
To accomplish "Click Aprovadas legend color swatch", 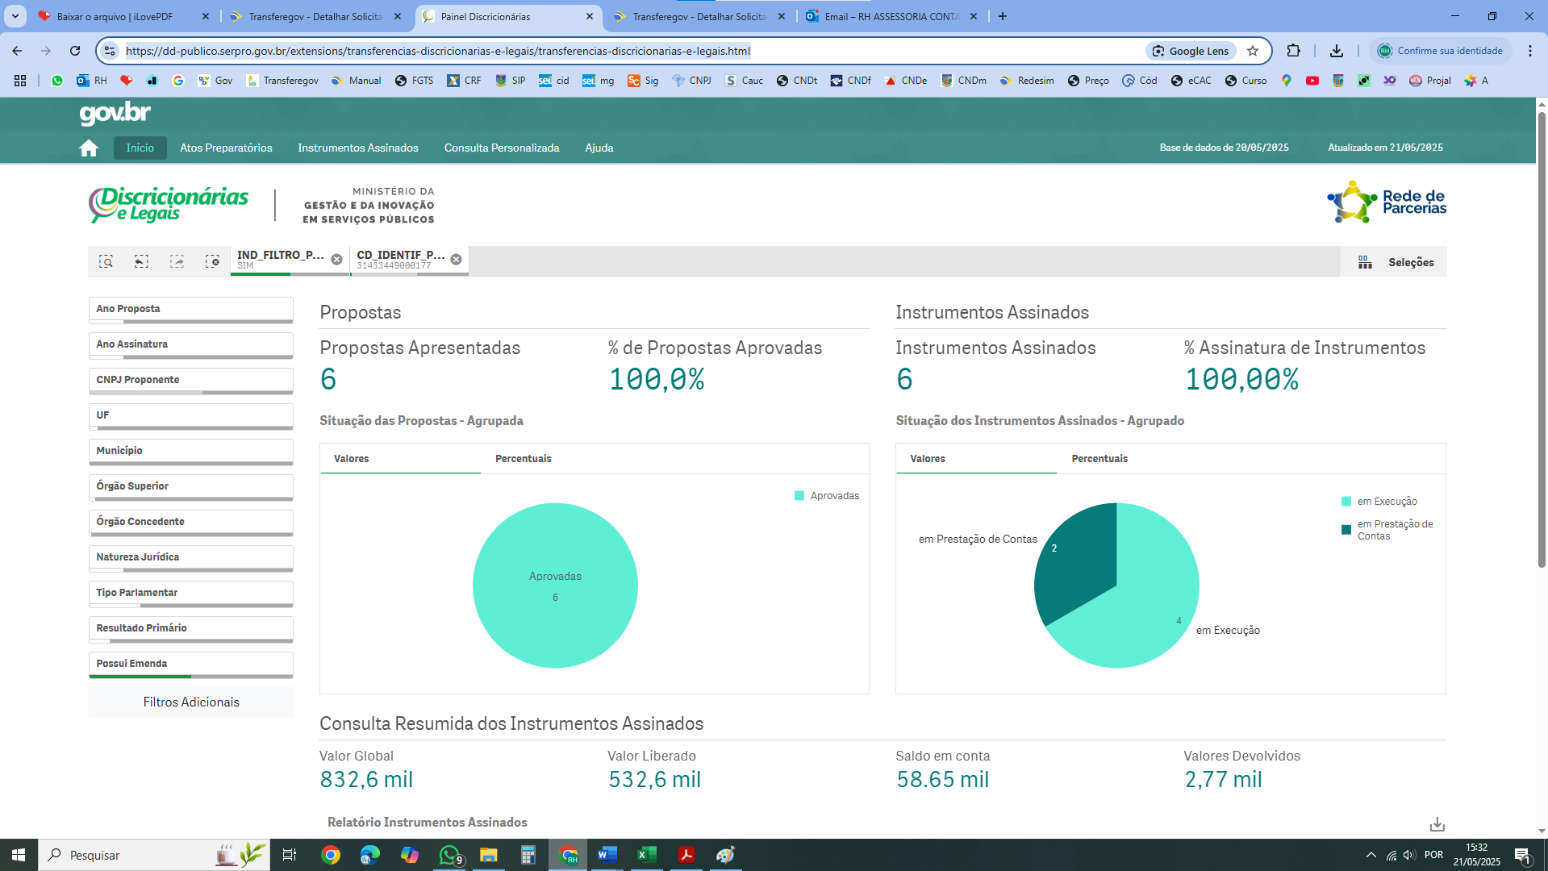I will 799,496.
